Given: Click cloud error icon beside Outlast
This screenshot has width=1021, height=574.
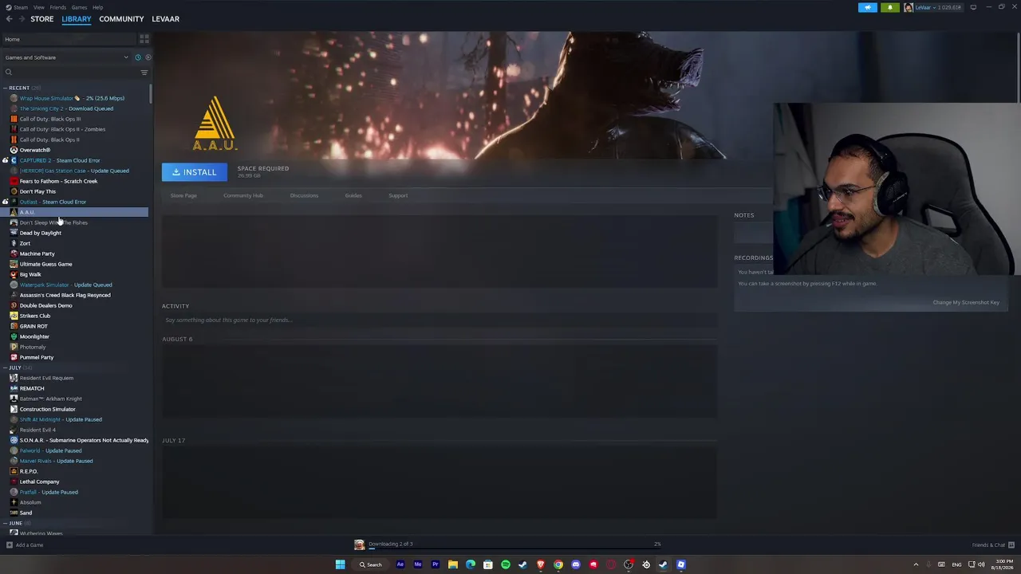Looking at the screenshot, I should coord(6,202).
